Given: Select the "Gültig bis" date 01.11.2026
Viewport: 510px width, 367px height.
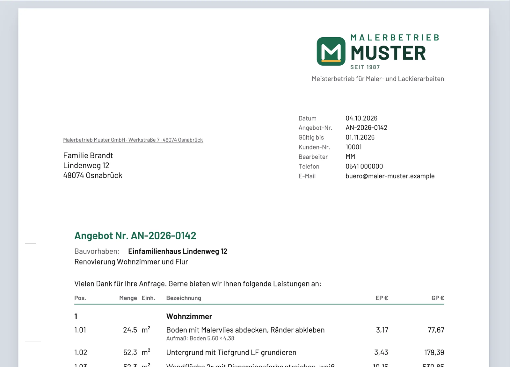Looking at the screenshot, I should (360, 137).
